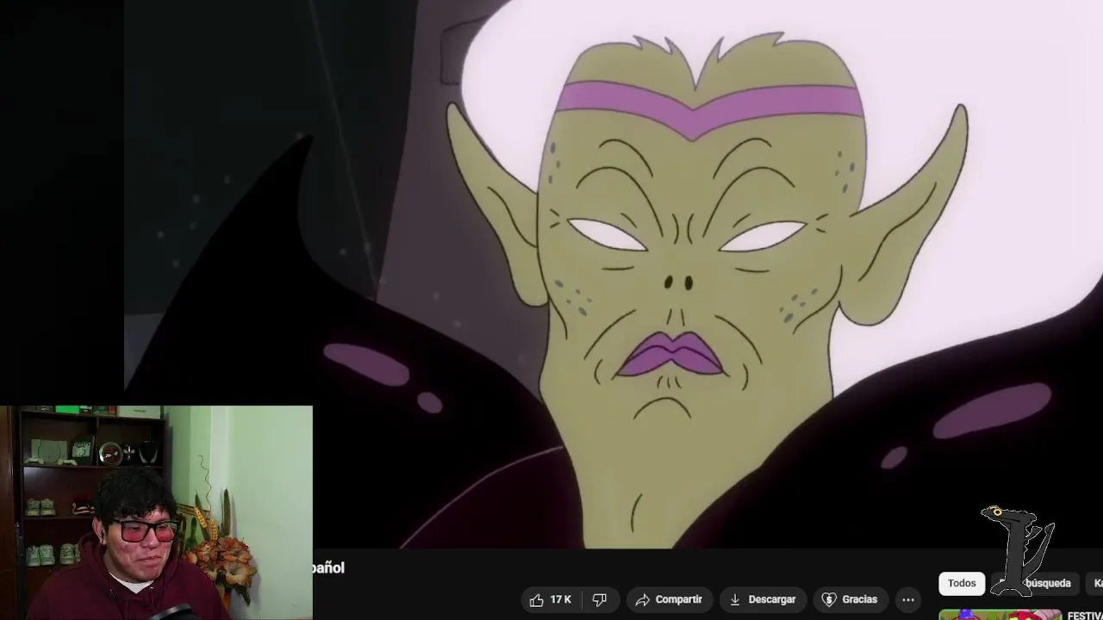
Task: Select the búsqueda related filter chip
Action: coord(1034,583)
